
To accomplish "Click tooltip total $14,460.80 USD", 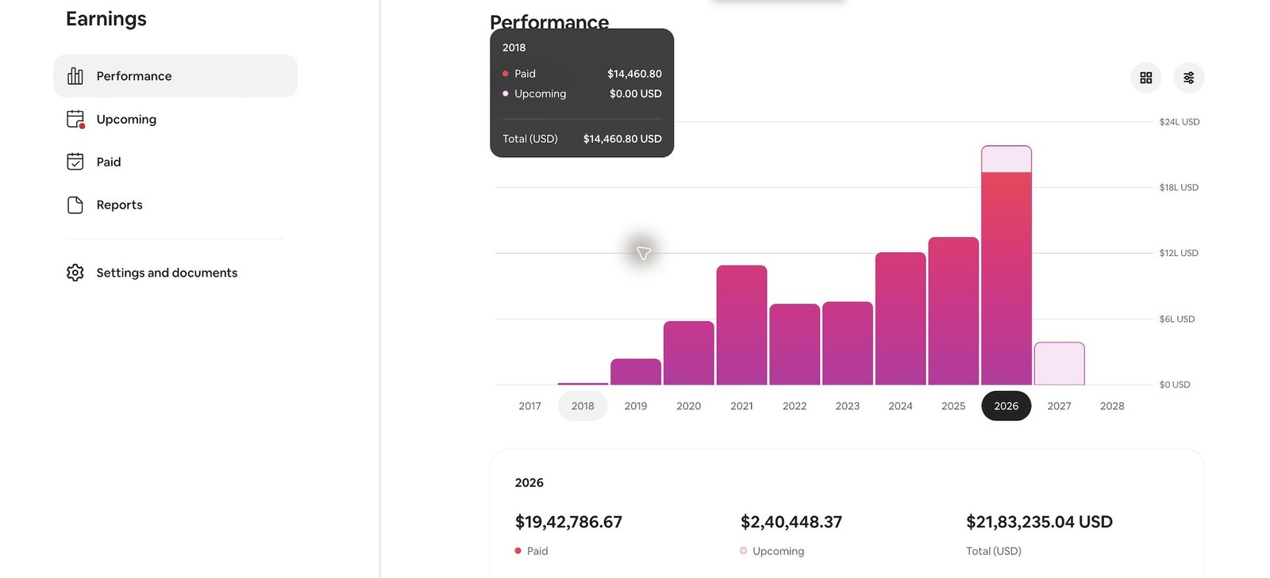I will pyautogui.click(x=622, y=139).
